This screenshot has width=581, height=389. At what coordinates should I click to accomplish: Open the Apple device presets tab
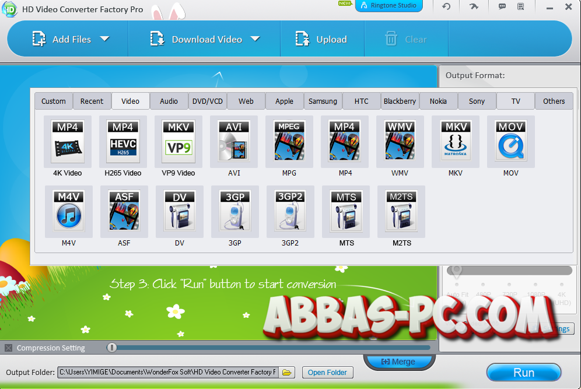[284, 100]
